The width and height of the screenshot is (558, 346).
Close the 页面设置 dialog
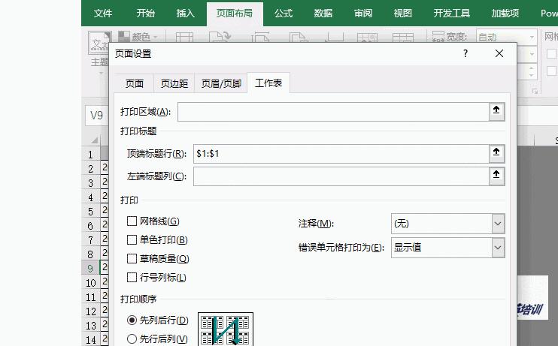coord(499,53)
